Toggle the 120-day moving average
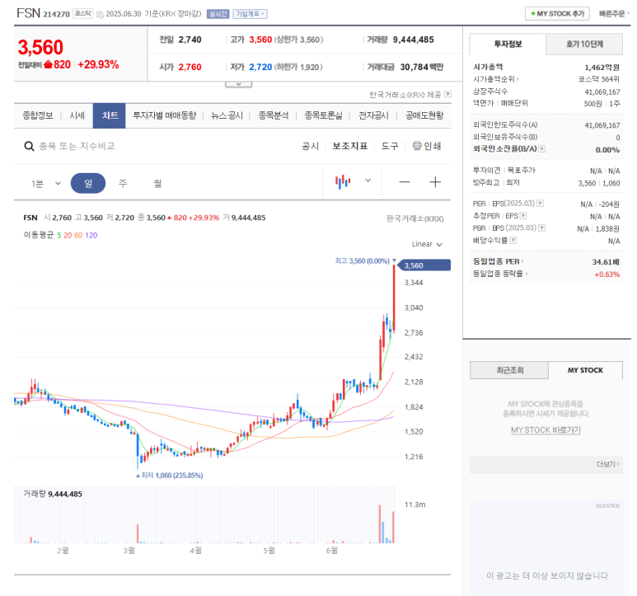Image resolution: width=637 pixels, height=596 pixels. (91, 235)
